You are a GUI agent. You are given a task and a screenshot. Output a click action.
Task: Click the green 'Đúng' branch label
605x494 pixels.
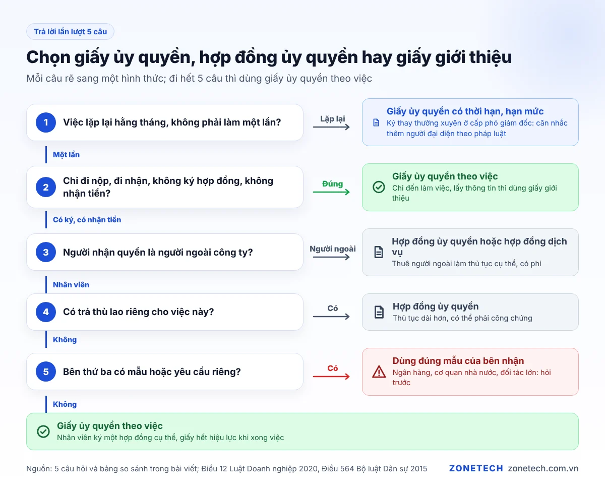(332, 184)
